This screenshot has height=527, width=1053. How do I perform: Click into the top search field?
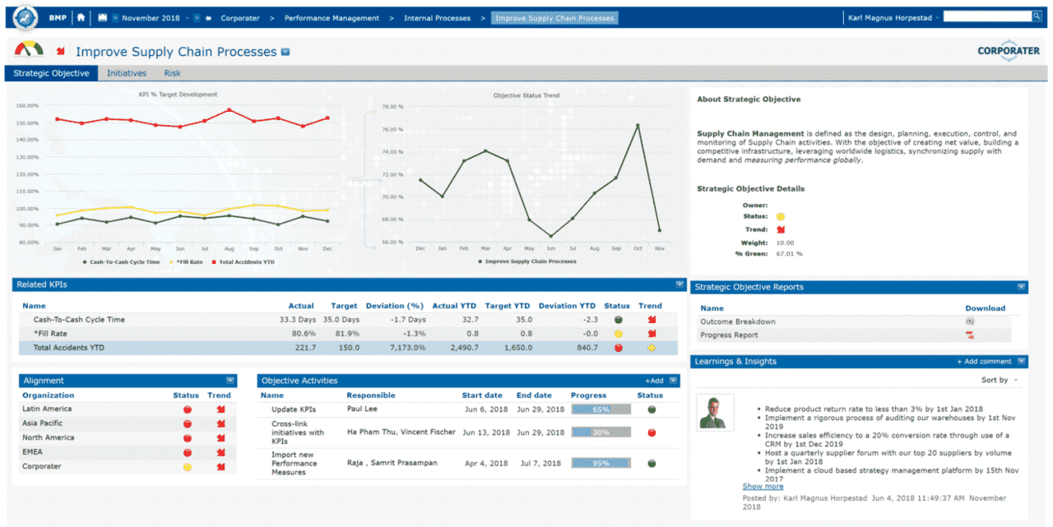(986, 16)
